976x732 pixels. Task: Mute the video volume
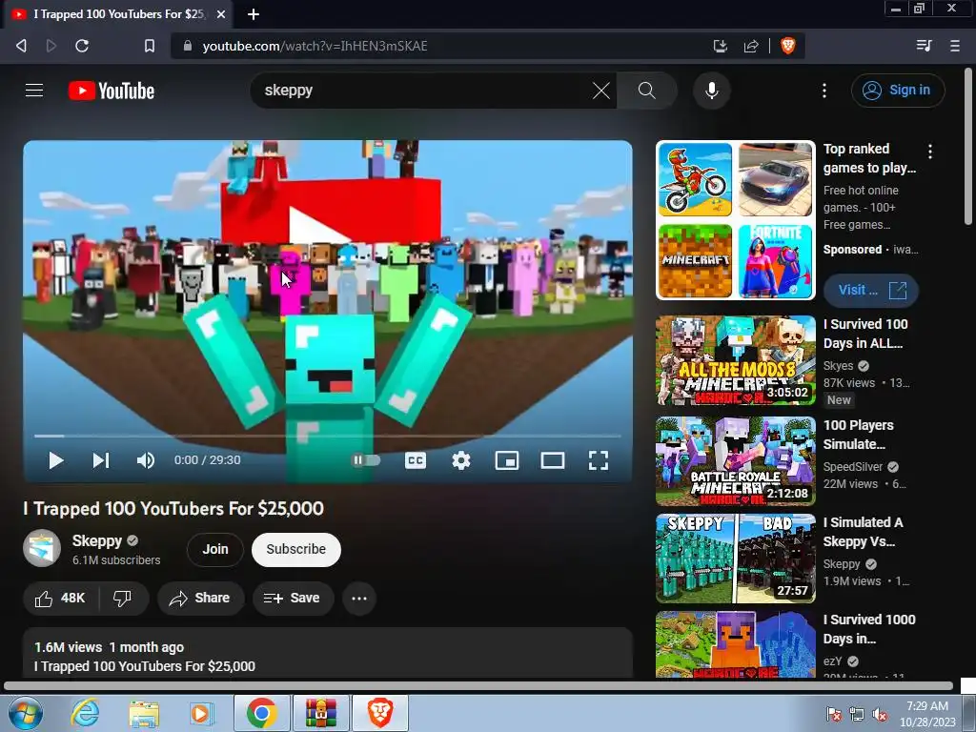click(x=146, y=460)
